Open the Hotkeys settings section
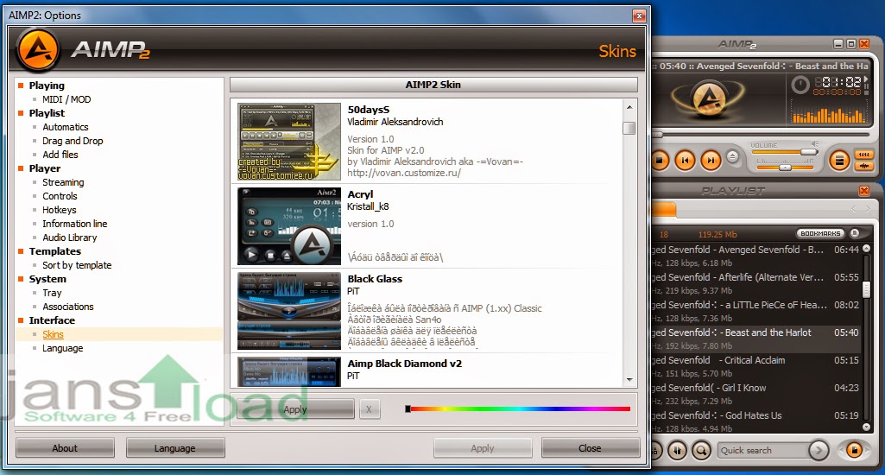This screenshot has width=885, height=475. [x=60, y=210]
